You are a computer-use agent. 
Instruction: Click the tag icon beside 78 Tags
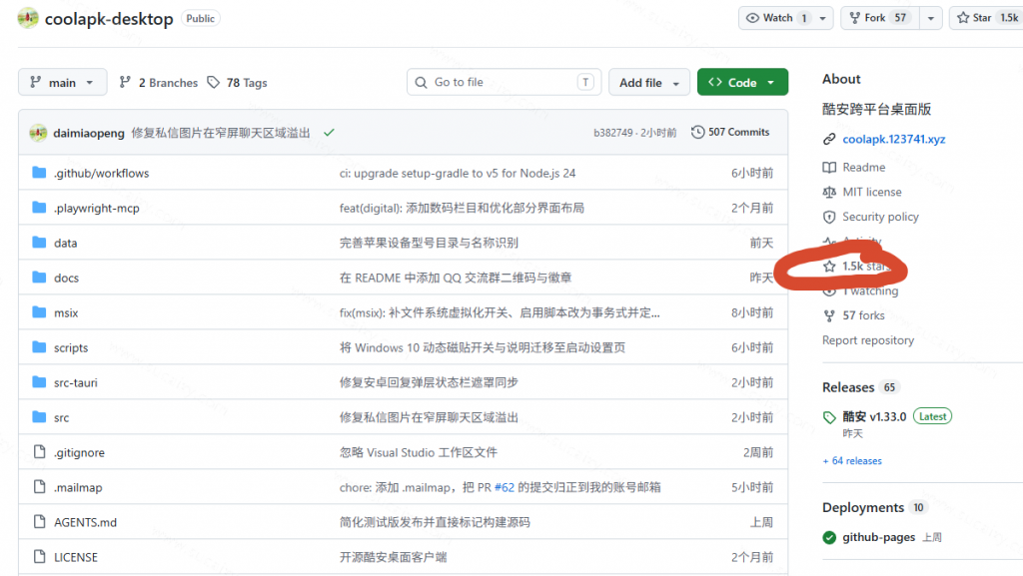pyautogui.click(x=214, y=83)
